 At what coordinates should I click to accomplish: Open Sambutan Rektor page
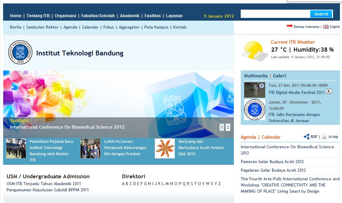42,27
